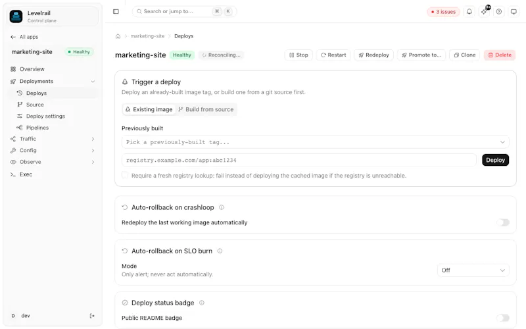Enable Auto-rollback on crashloop toggle
526x329 pixels.
[503, 222]
